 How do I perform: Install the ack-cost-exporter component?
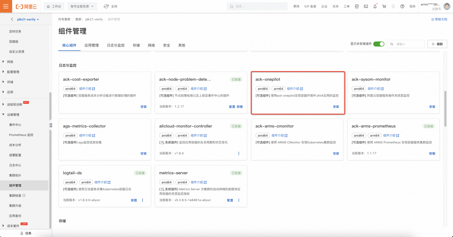tap(143, 107)
